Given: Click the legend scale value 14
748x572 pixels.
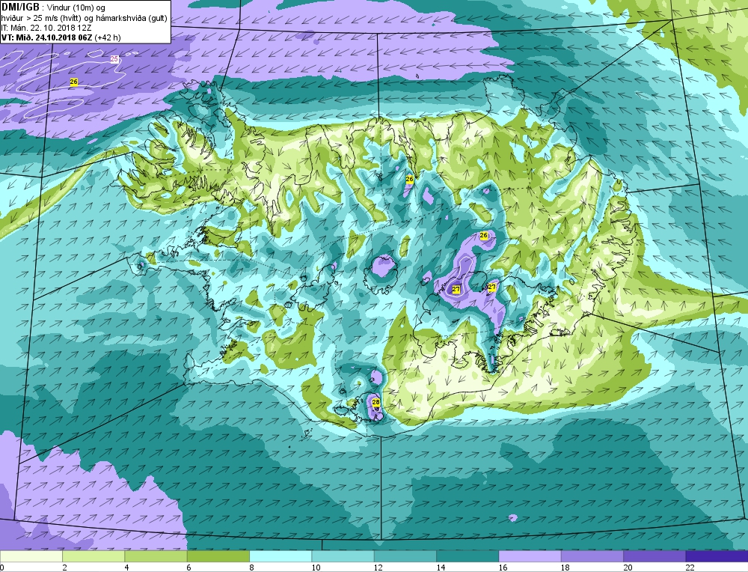Looking at the screenshot, I should pos(441,568).
